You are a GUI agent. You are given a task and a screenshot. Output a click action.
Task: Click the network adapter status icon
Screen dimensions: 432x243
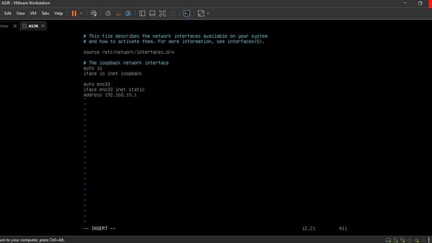point(403,240)
